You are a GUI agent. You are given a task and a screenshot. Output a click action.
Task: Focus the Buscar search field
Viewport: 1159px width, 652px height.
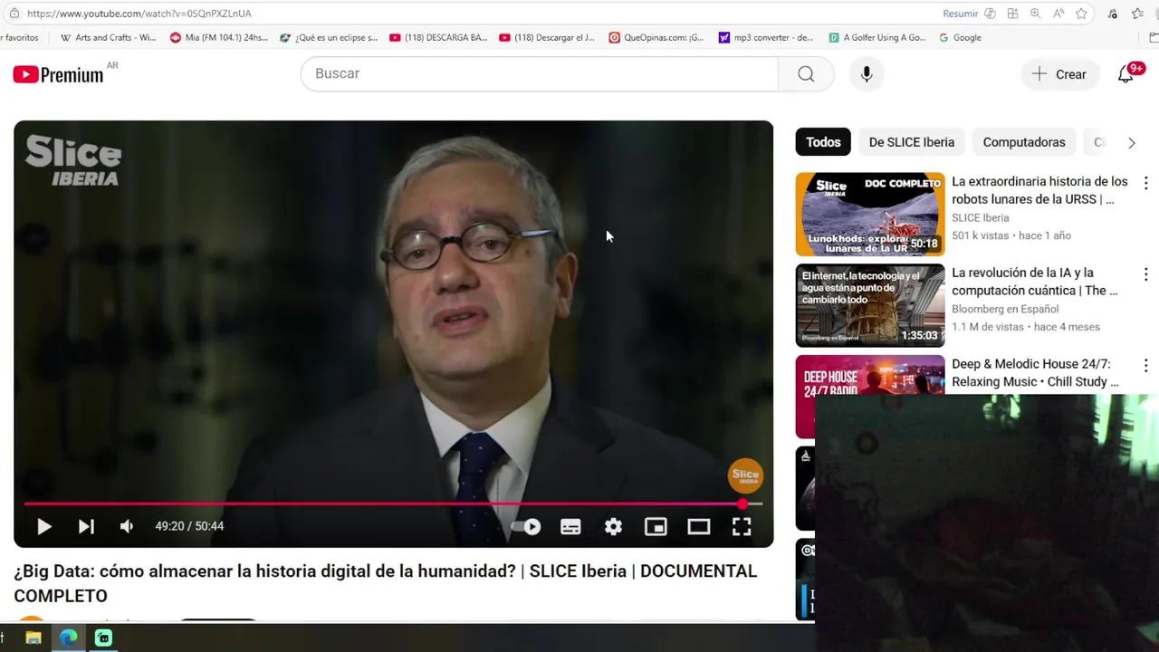(540, 73)
